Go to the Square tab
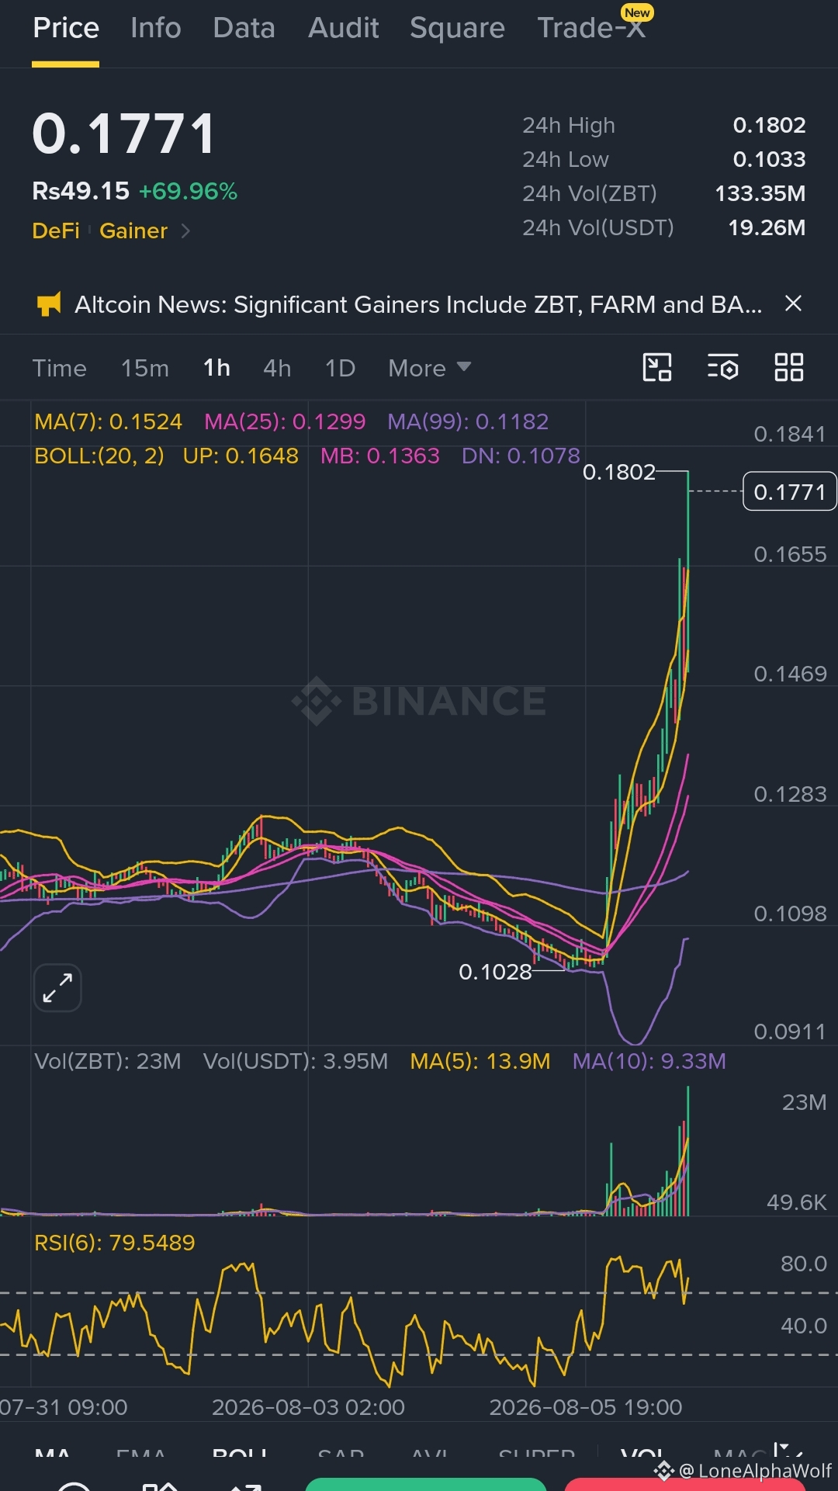Image resolution: width=838 pixels, height=1491 pixels. (458, 28)
